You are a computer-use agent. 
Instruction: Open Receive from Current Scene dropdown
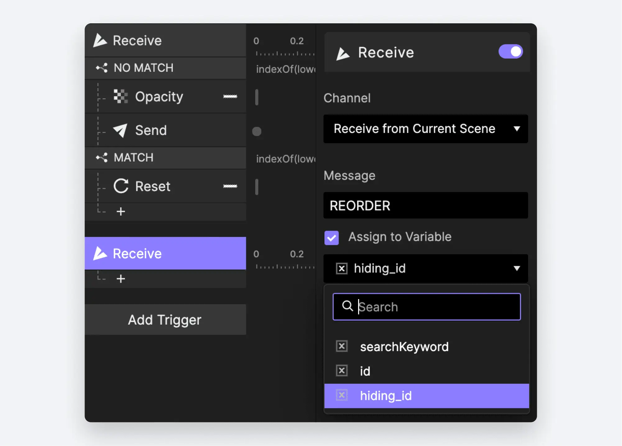[x=425, y=129]
